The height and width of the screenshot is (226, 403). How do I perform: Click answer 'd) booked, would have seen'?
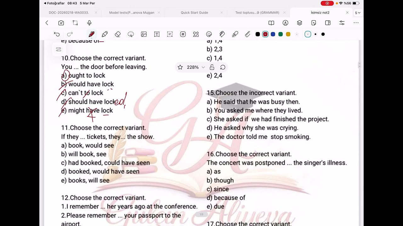pos(100,171)
